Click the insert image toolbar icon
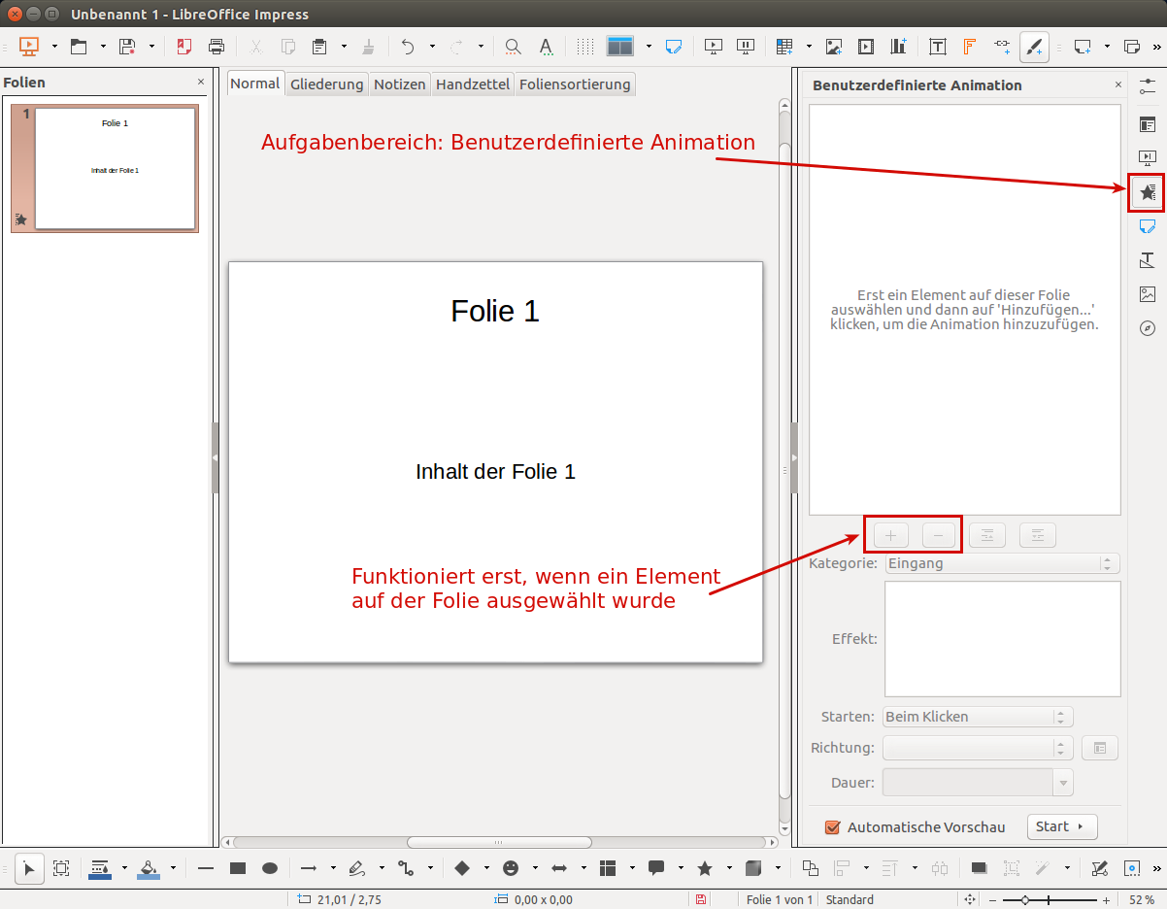Screen dimensions: 1167x909 click(x=833, y=47)
